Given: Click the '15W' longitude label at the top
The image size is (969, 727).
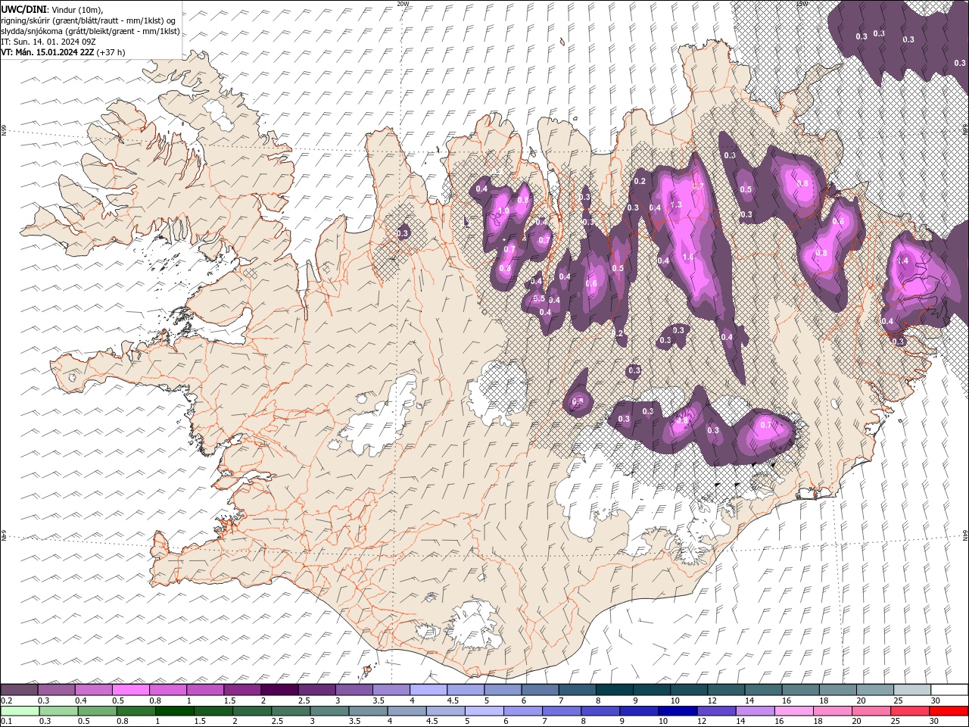Looking at the screenshot, I should click(802, 4).
